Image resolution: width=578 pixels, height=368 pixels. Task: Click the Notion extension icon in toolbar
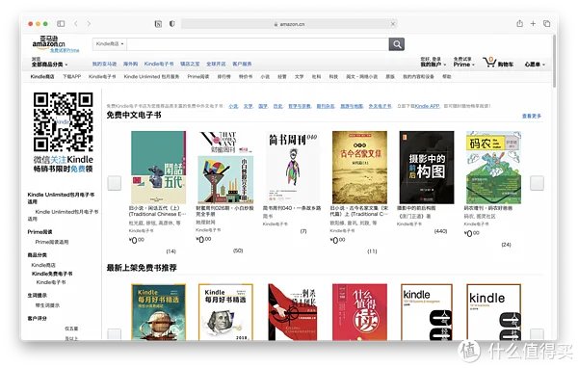point(158,24)
